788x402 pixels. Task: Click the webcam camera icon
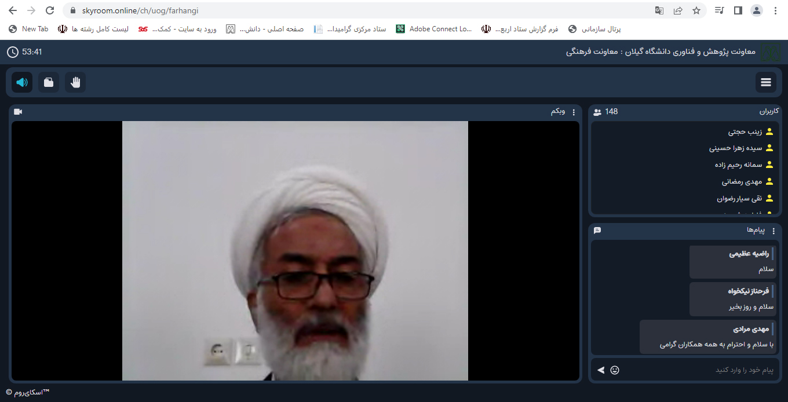click(18, 112)
